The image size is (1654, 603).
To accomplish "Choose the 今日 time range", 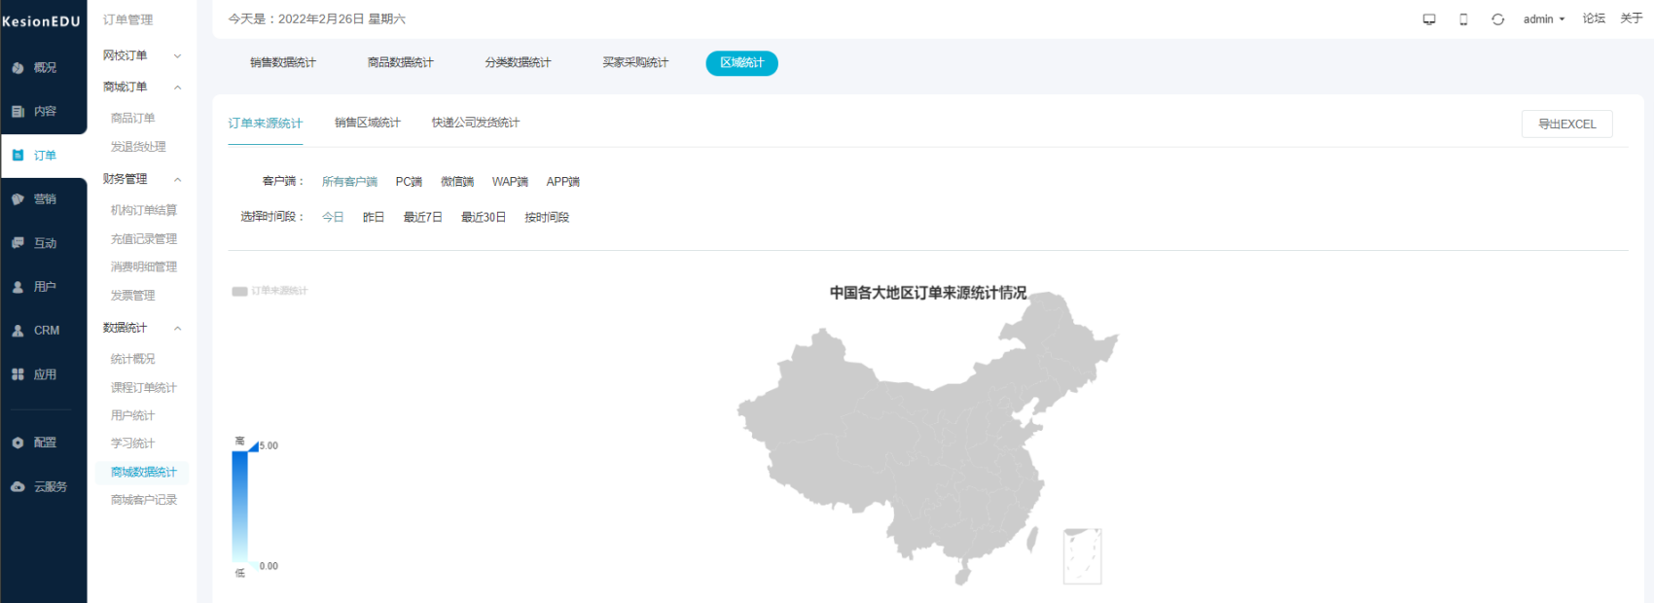I will point(333,217).
